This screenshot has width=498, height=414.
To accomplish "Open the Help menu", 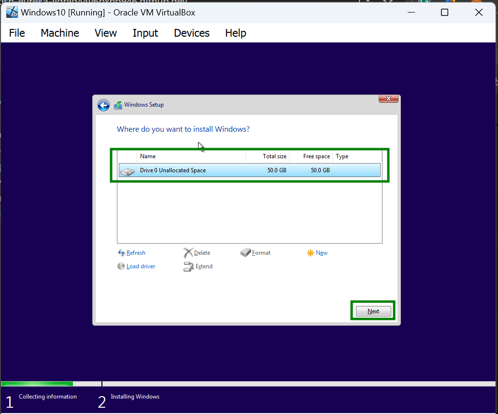I will (x=236, y=33).
